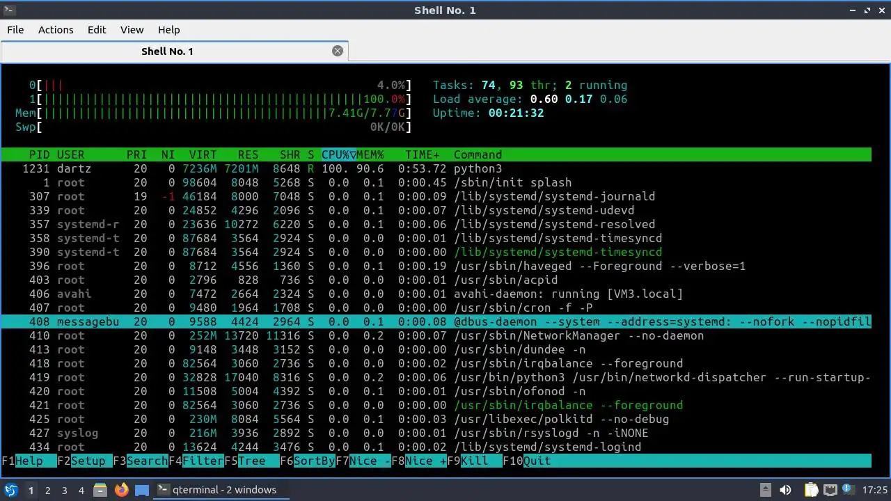The width and height of the screenshot is (891, 501).
Task: Click the qterminal - 2 windows taskbar button
Action: [221, 490]
